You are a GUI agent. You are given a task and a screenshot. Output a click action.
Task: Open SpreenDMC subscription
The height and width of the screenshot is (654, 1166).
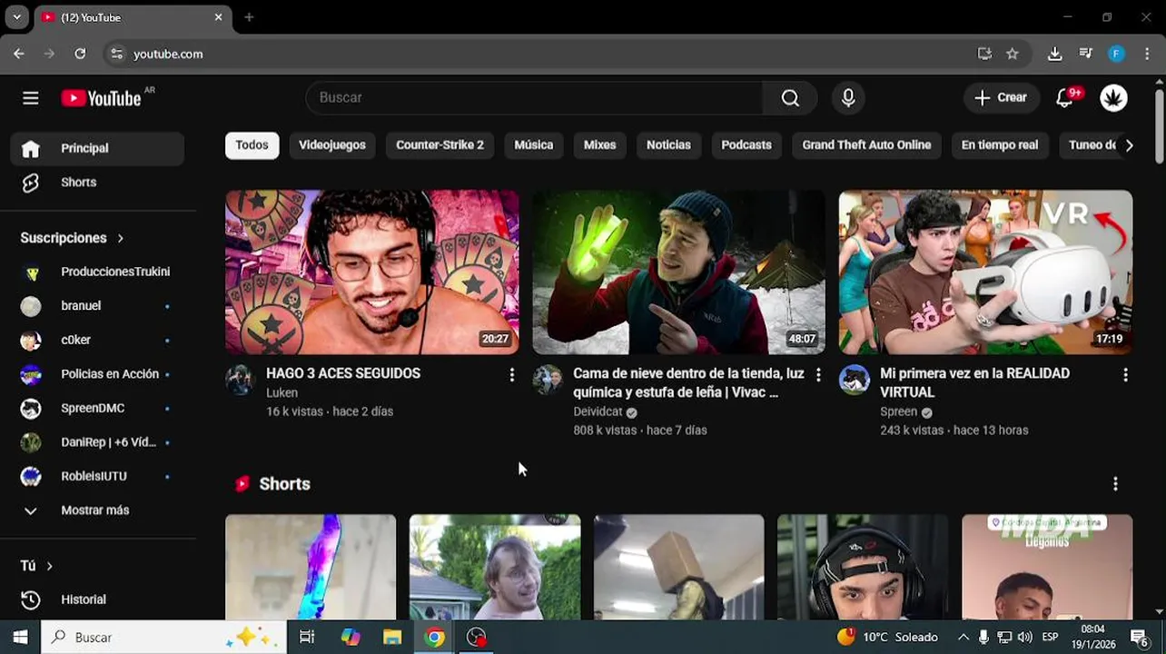point(98,408)
